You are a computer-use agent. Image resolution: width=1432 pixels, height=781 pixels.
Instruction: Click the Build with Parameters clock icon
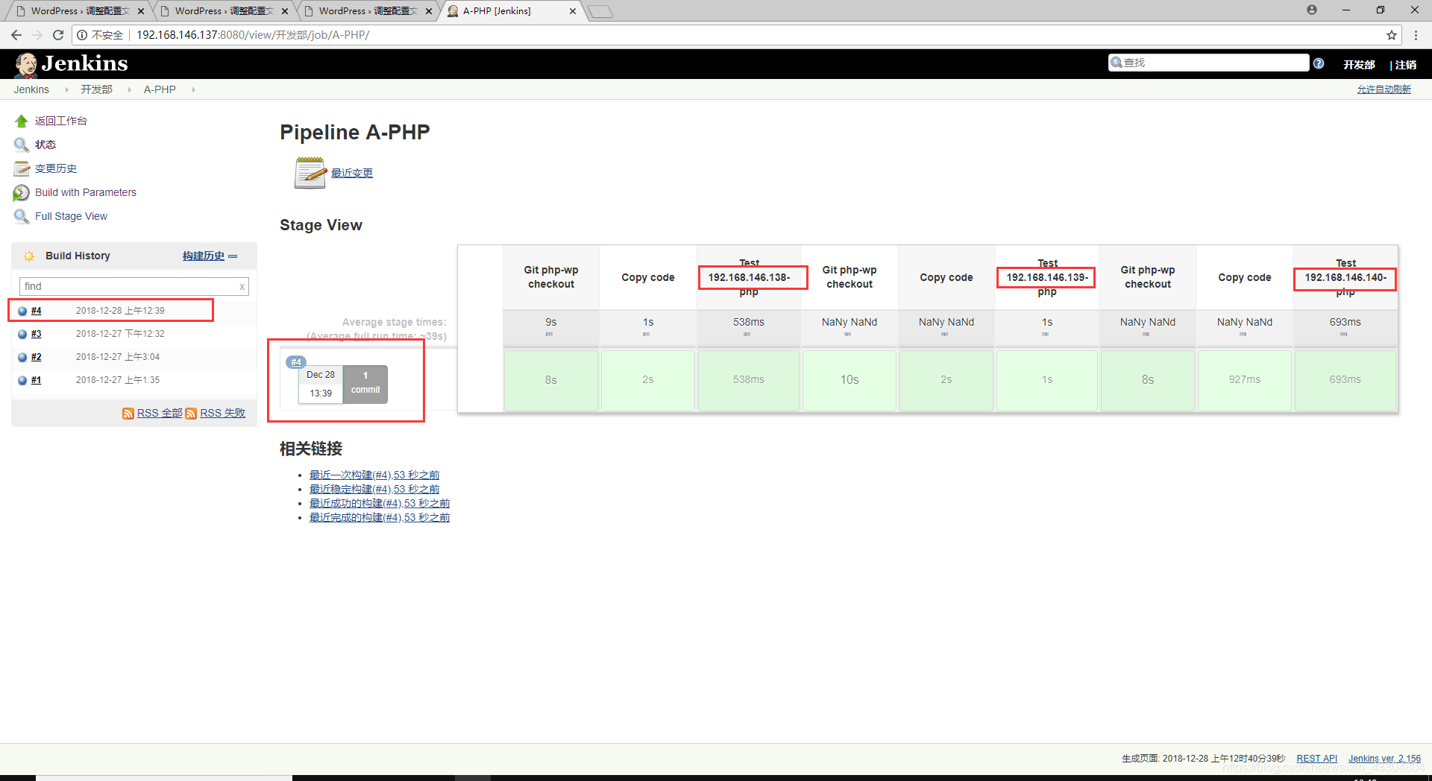click(x=21, y=192)
